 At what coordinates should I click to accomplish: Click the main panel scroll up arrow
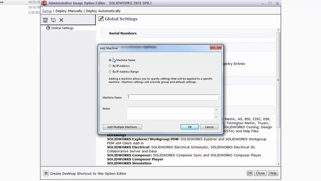[x=278, y=30]
